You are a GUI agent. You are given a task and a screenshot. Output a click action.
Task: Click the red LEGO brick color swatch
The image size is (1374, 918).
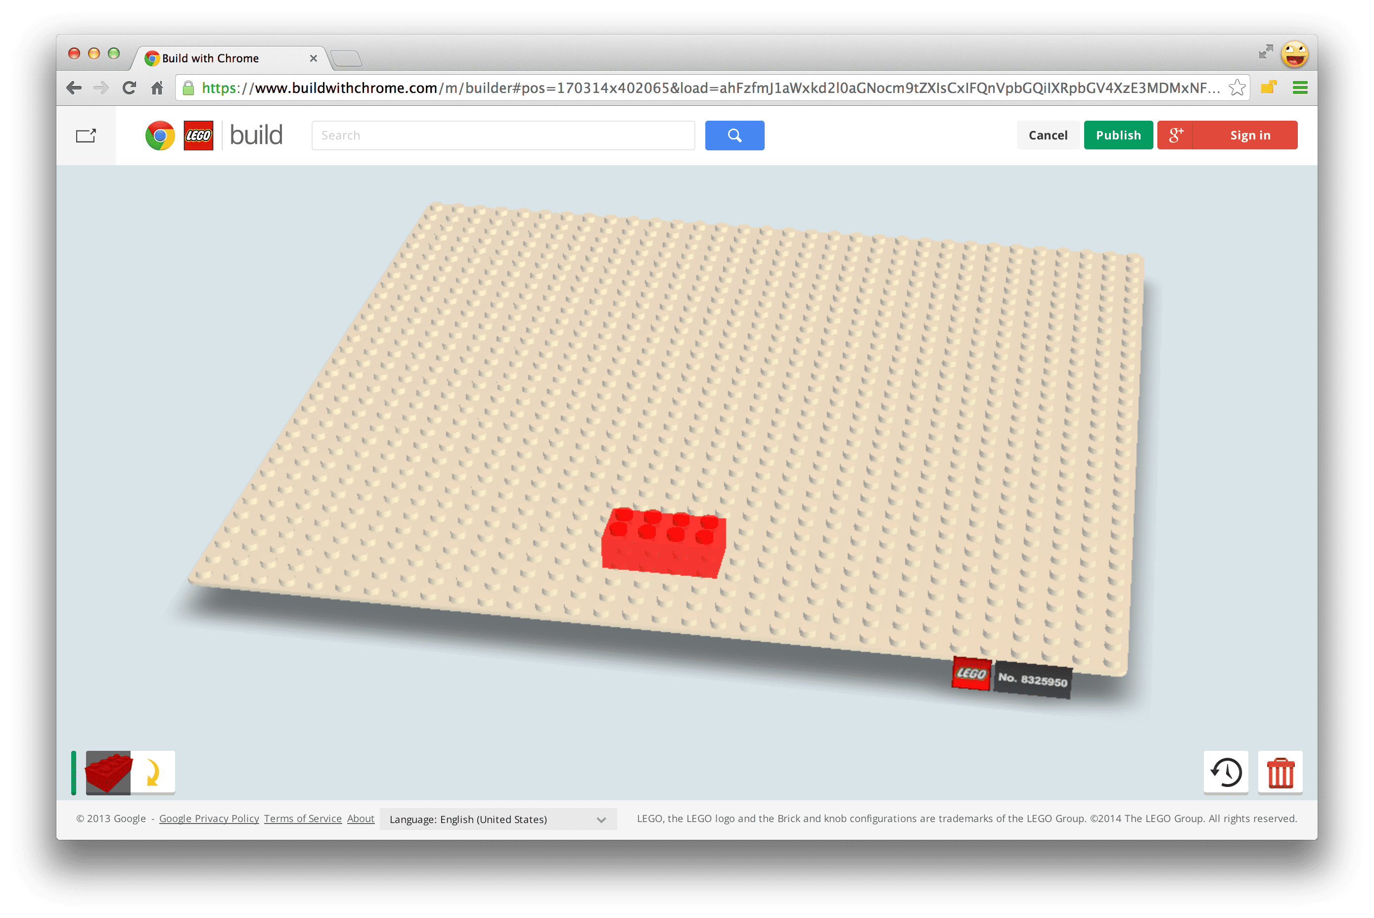click(x=108, y=774)
